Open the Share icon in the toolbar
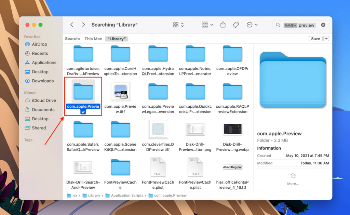 click(223, 24)
